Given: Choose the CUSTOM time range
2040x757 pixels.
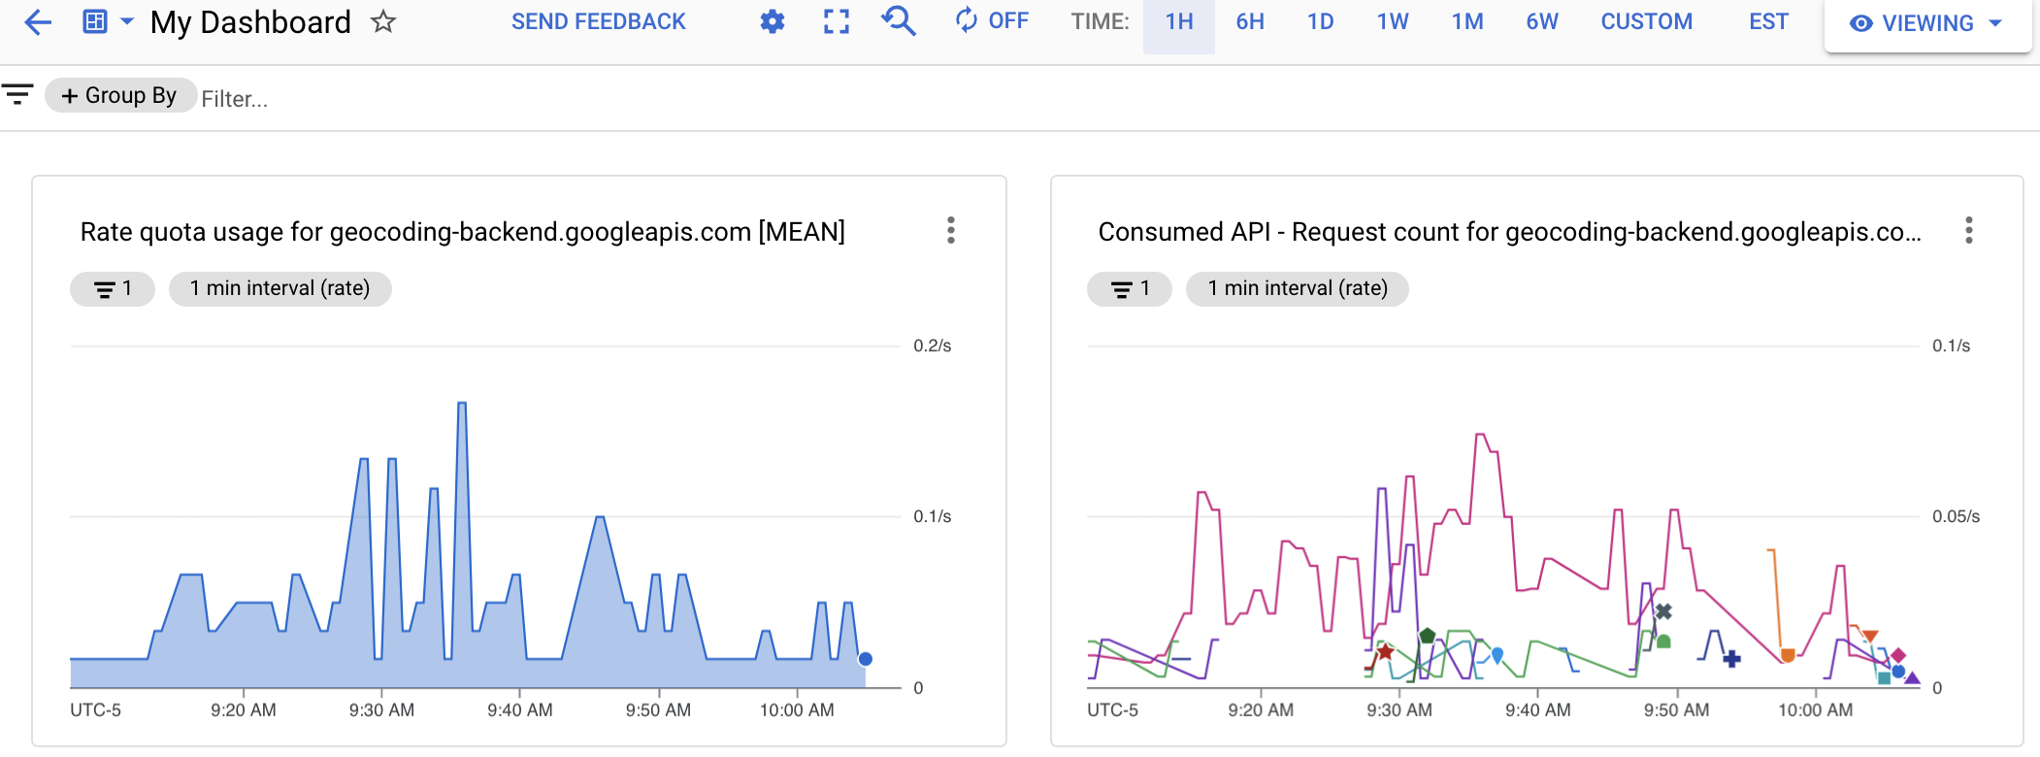Looking at the screenshot, I should click(x=1646, y=21).
